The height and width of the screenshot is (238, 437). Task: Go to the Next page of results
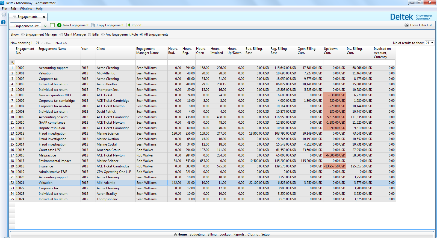click(x=61, y=43)
